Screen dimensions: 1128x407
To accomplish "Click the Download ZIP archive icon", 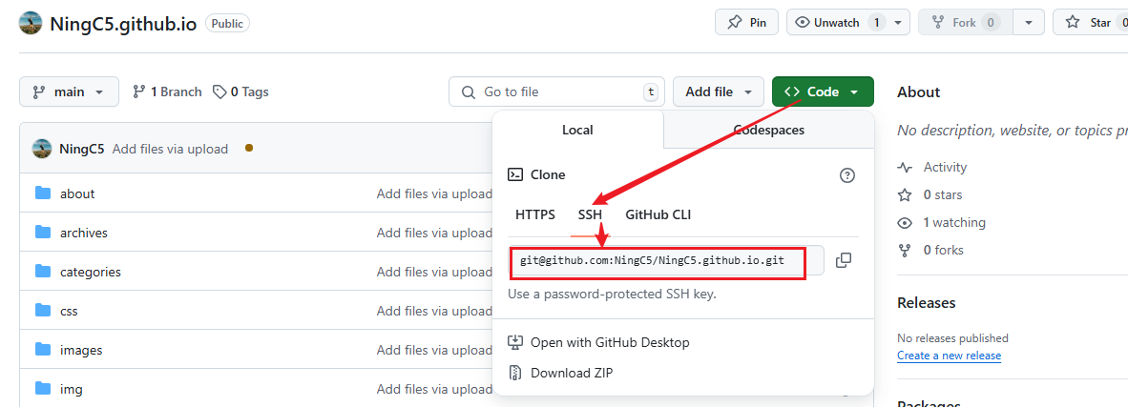I will pyautogui.click(x=515, y=373).
